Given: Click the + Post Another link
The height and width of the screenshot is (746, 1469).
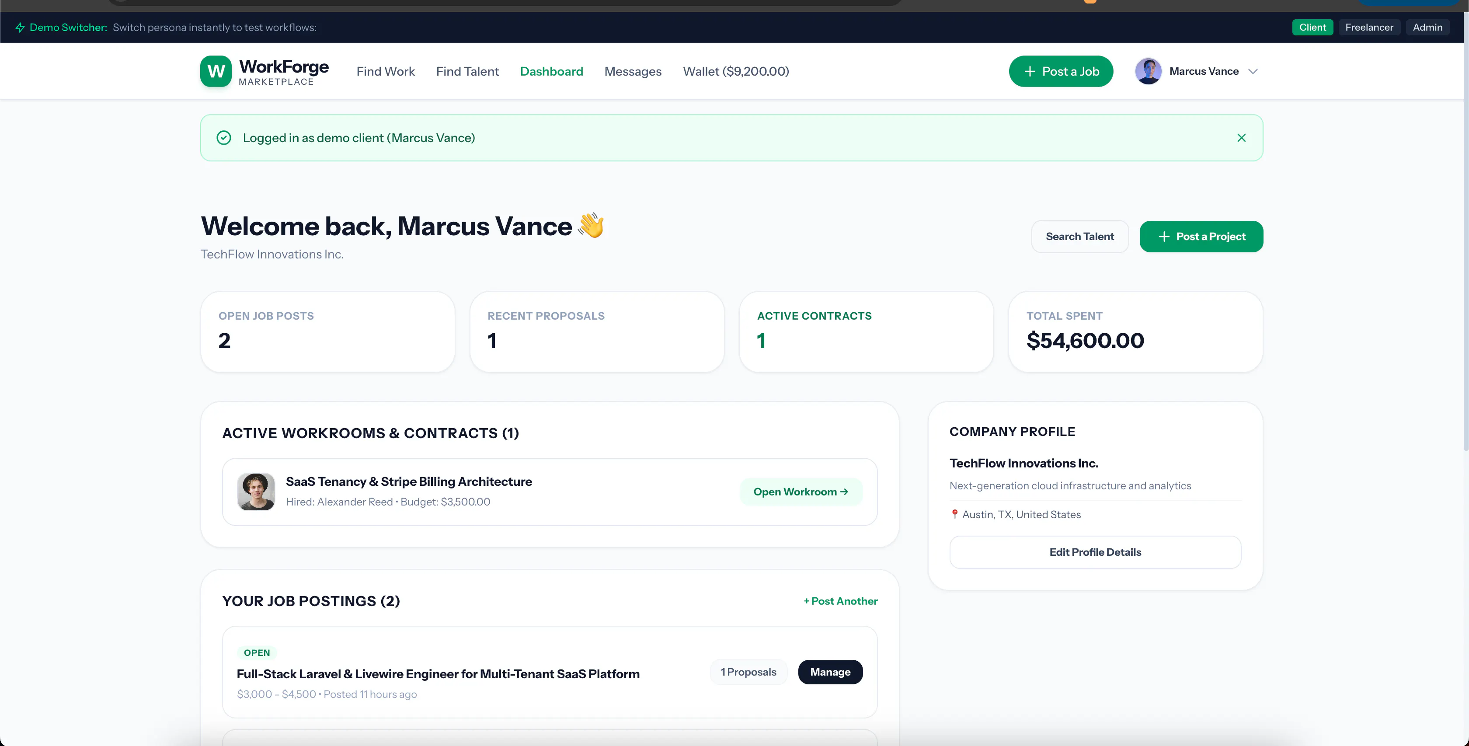Looking at the screenshot, I should tap(841, 601).
